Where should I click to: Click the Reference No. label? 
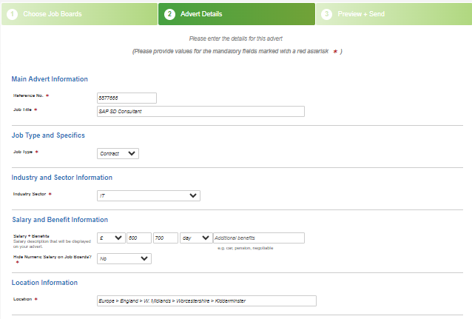click(x=28, y=95)
